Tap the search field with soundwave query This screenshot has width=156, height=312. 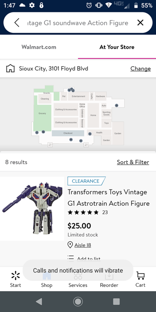coord(78,23)
